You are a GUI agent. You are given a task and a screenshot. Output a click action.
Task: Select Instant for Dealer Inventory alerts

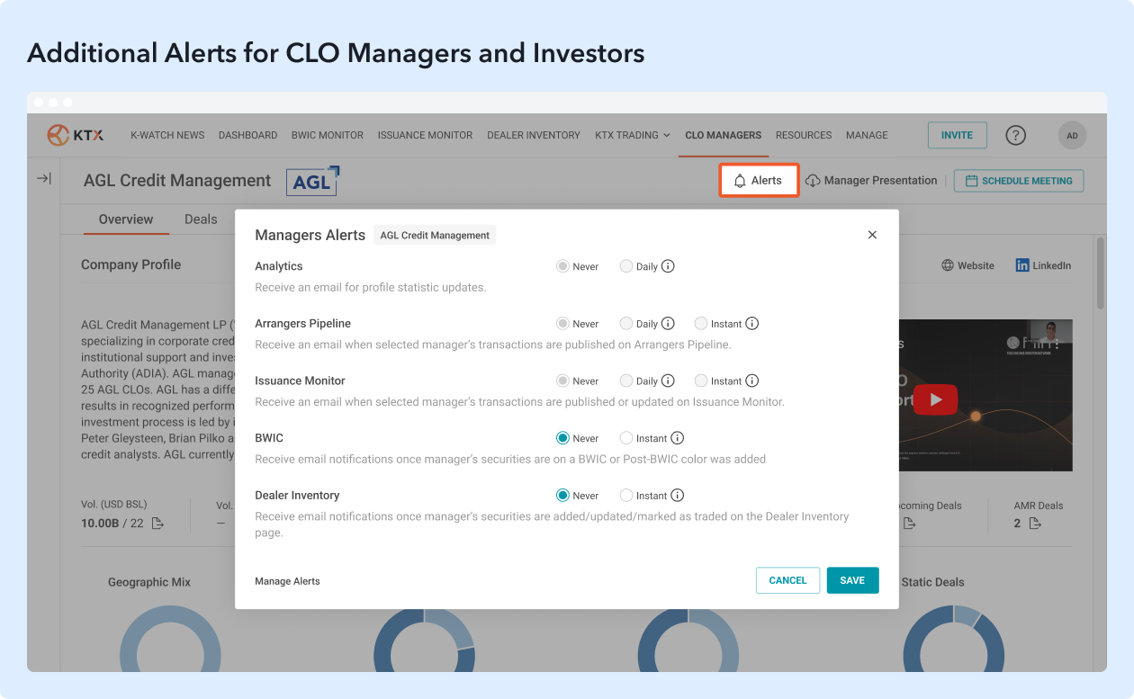pos(626,495)
